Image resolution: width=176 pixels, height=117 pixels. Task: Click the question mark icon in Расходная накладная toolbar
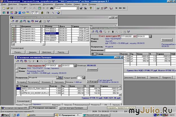49,61
